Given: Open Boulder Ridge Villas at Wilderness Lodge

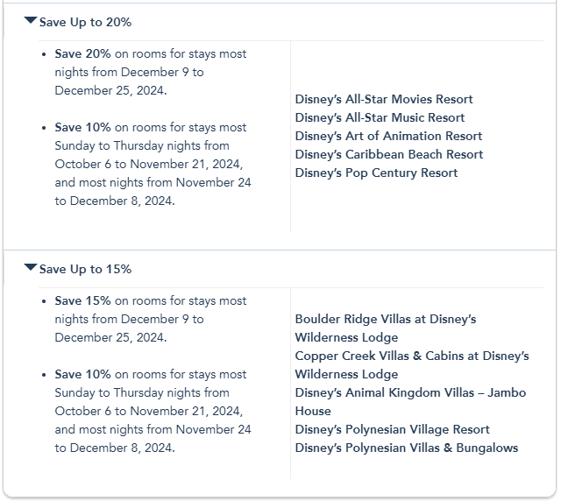Looking at the screenshot, I should point(386,319).
